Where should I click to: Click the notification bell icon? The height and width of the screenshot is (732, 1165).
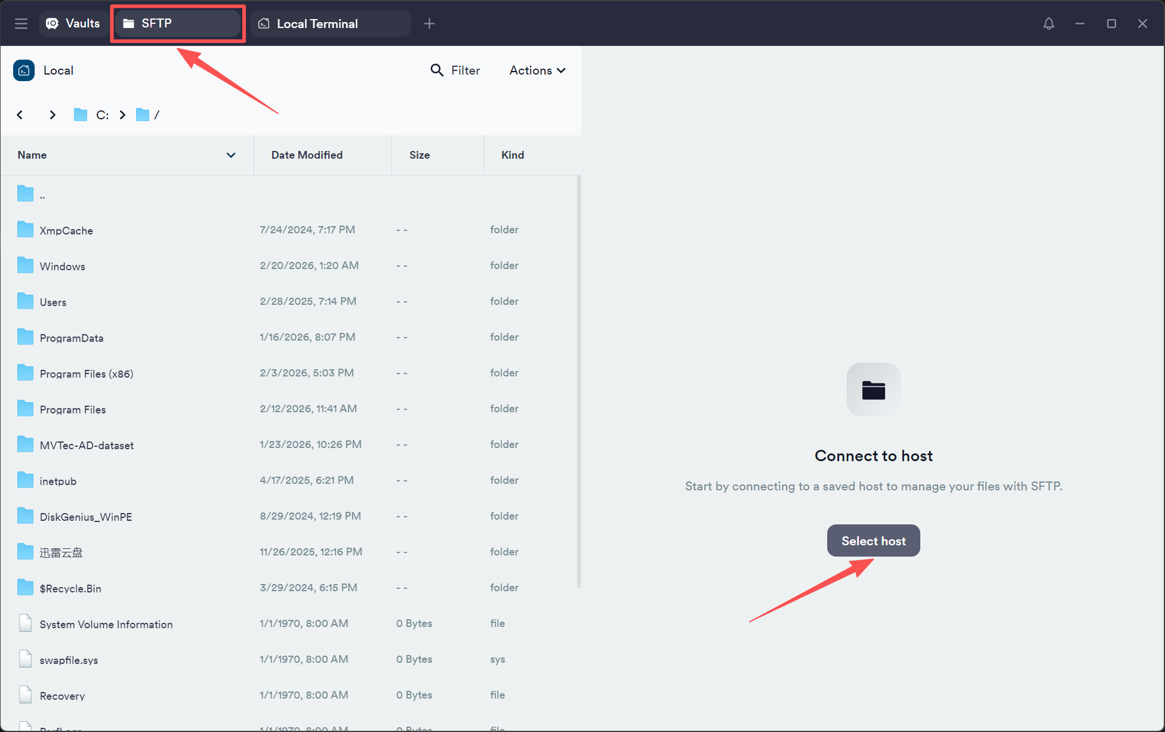coord(1049,23)
